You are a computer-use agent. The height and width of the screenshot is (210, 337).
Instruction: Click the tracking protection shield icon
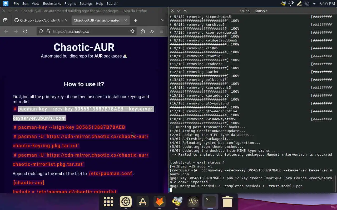coord(41,31)
